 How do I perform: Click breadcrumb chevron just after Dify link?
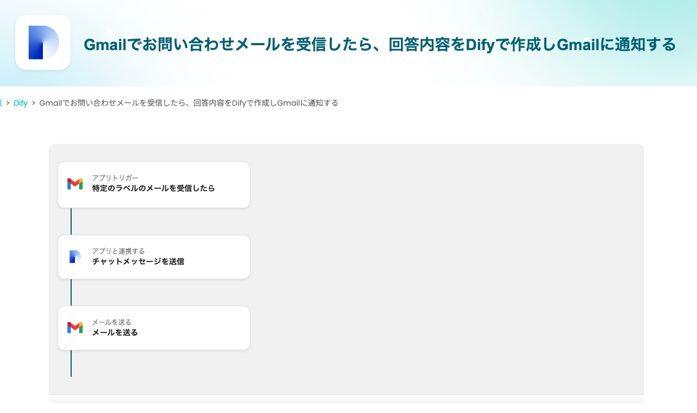[34, 103]
